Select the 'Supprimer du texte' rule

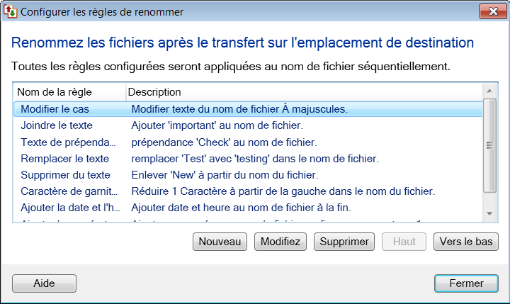(x=65, y=175)
